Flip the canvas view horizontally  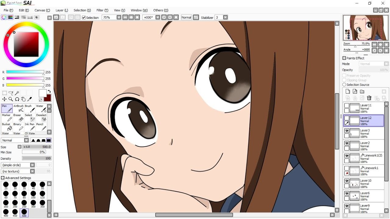pyautogui.click(x=196, y=17)
